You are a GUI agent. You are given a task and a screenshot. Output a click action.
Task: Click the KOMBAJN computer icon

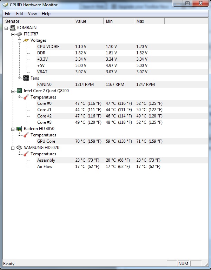[x=13, y=28]
